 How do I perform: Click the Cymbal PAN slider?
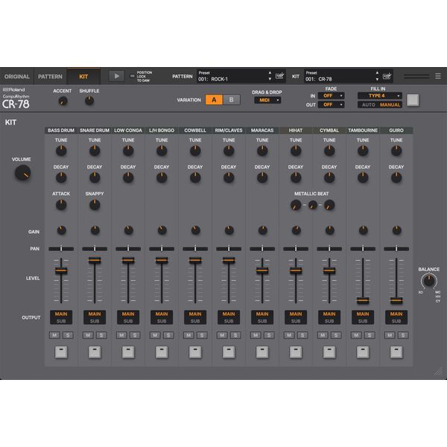329,249
